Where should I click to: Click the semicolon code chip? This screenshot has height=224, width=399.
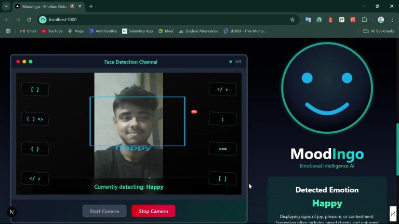coord(223,119)
